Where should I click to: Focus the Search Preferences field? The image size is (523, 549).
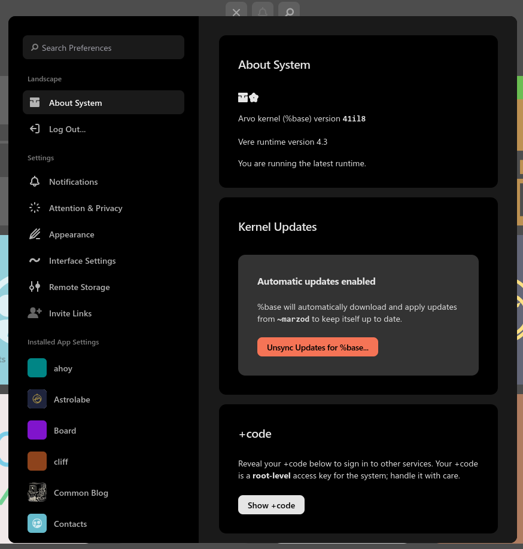tap(104, 47)
